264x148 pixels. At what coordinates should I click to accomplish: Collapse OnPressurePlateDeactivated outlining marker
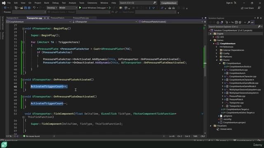point(24,97)
